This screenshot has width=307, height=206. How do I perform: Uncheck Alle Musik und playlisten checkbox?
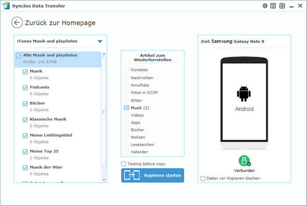point(18,56)
